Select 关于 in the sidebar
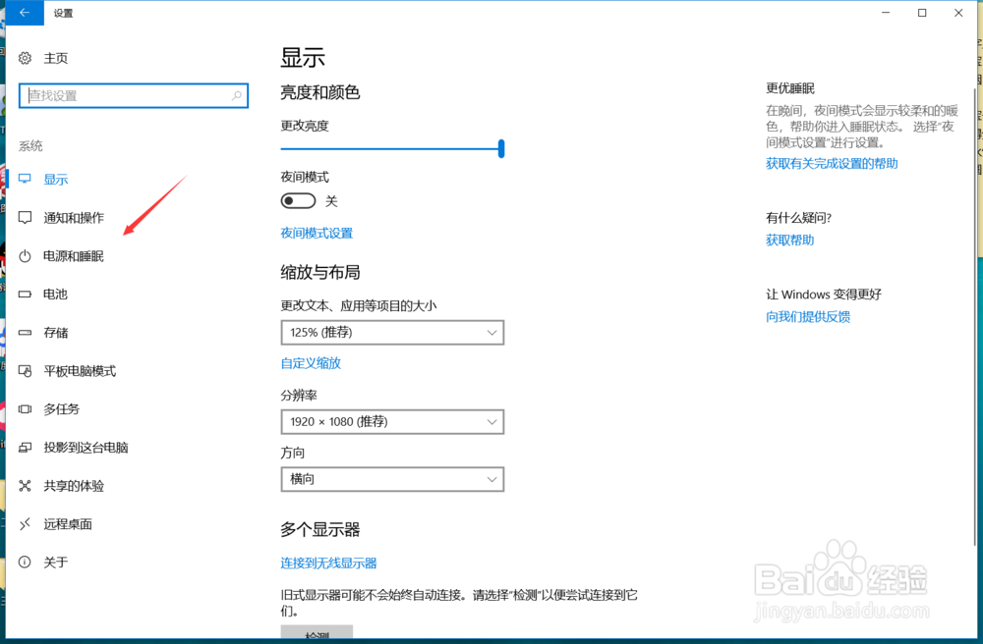The height and width of the screenshot is (644, 983). coord(55,562)
